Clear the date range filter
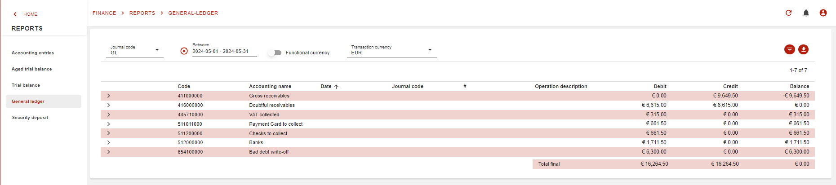 click(184, 51)
